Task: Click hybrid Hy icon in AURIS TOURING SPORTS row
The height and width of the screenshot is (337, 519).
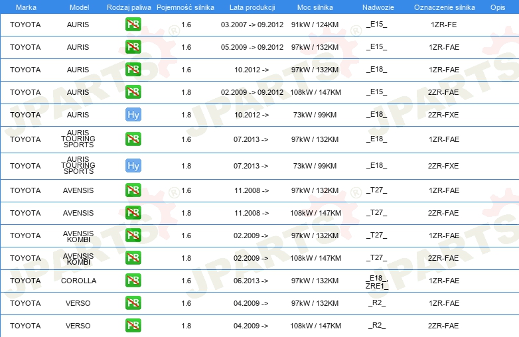Action: pos(133,166)
